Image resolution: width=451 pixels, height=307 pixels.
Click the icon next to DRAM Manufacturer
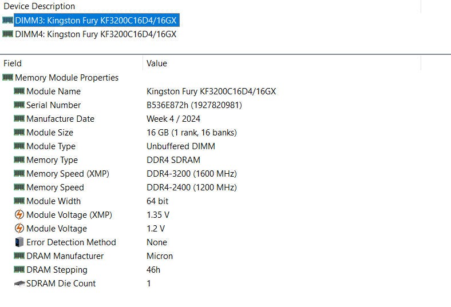coord(19,256)
